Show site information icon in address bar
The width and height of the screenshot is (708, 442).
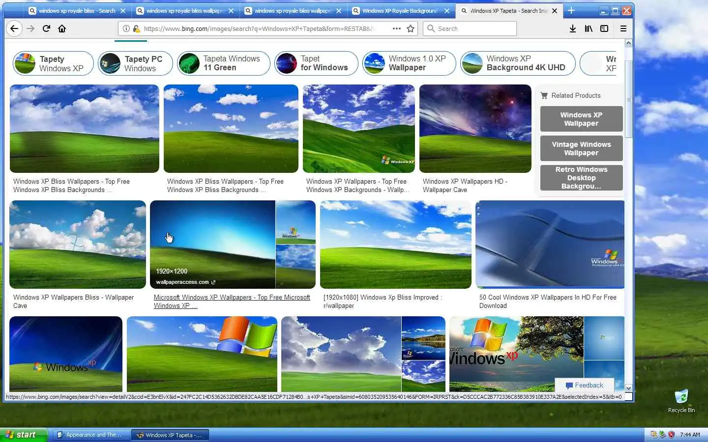click(126, 28)
